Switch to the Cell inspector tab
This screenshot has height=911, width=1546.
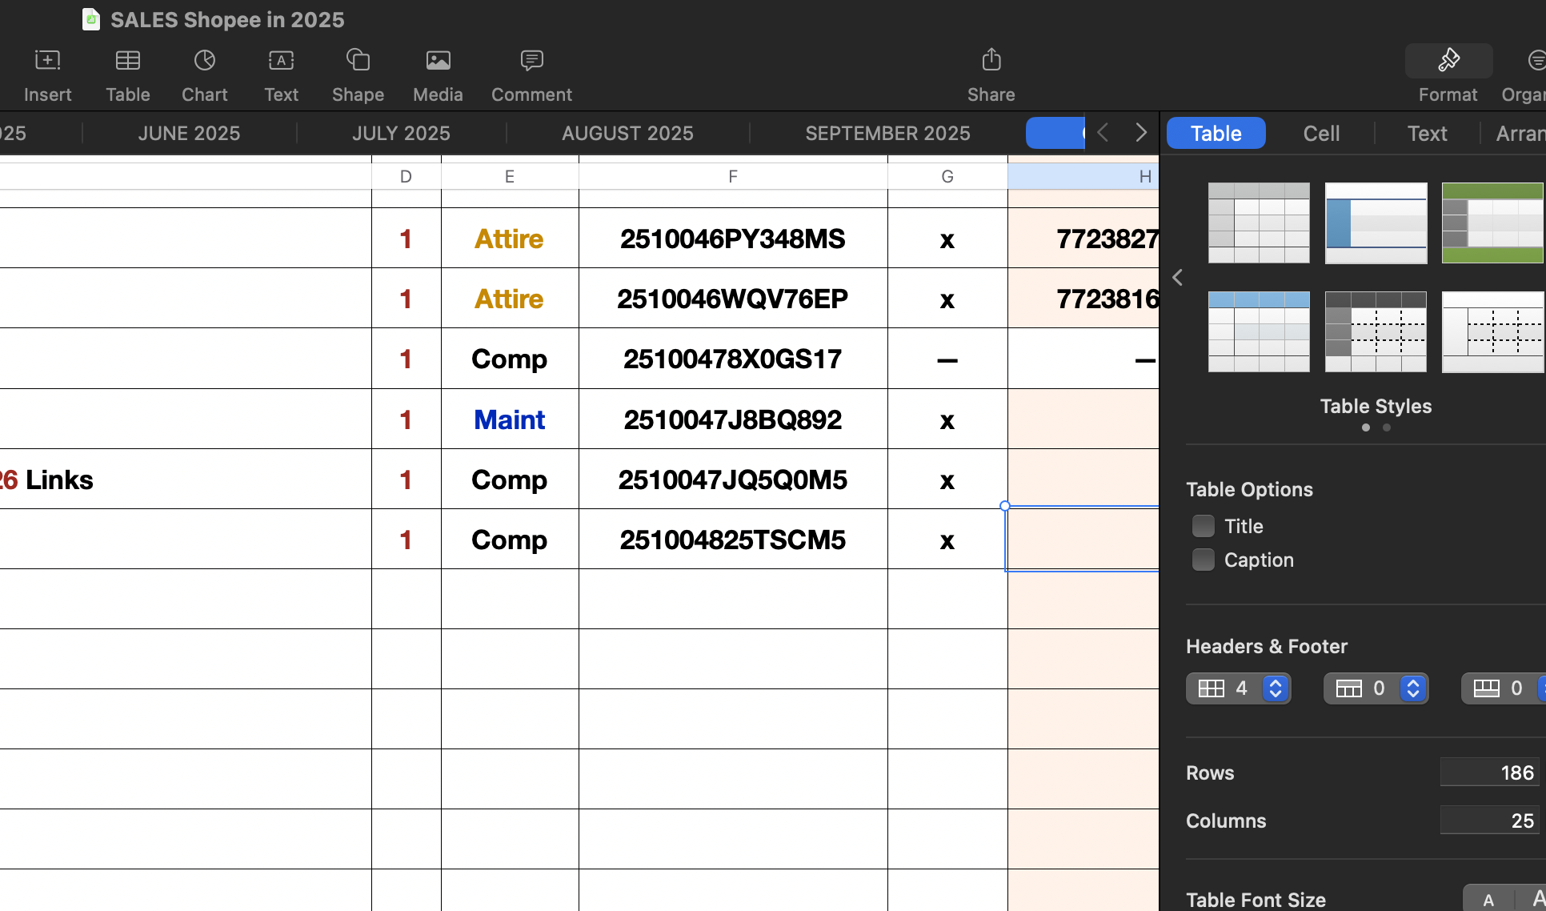(x=1321, y=133)
